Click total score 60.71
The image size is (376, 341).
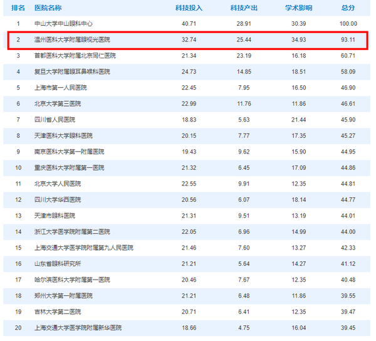click(348, 56)
